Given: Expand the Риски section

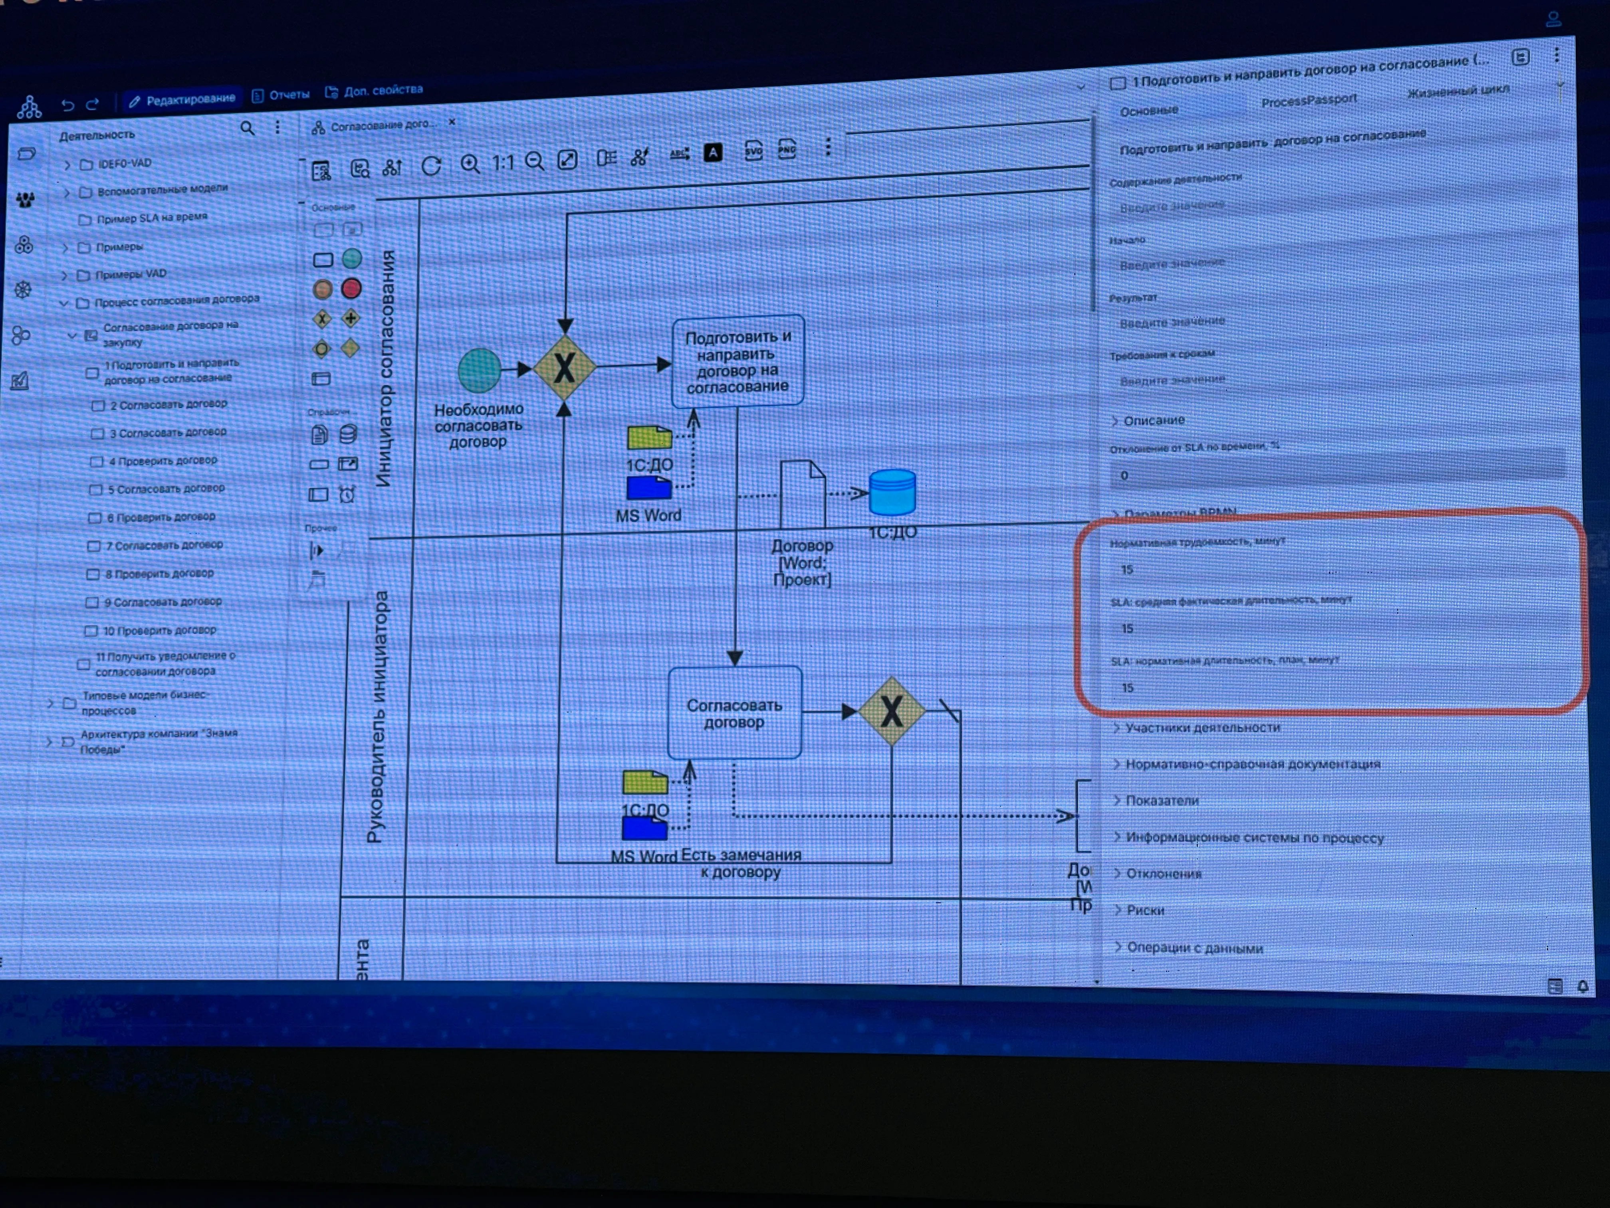Looking at the screenshot, I should pos(1145,910).
